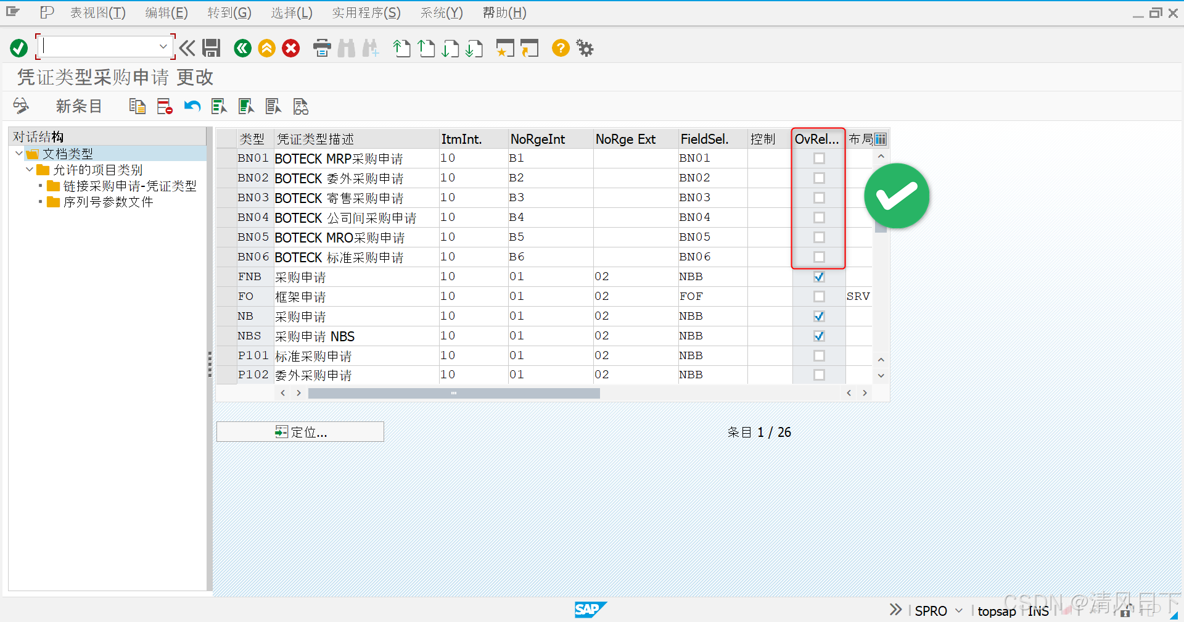The width and height of the screenshot is (1184, 622).
Task: Enable the OvRel checkbox for row BN01
Action: pos(818,158)
